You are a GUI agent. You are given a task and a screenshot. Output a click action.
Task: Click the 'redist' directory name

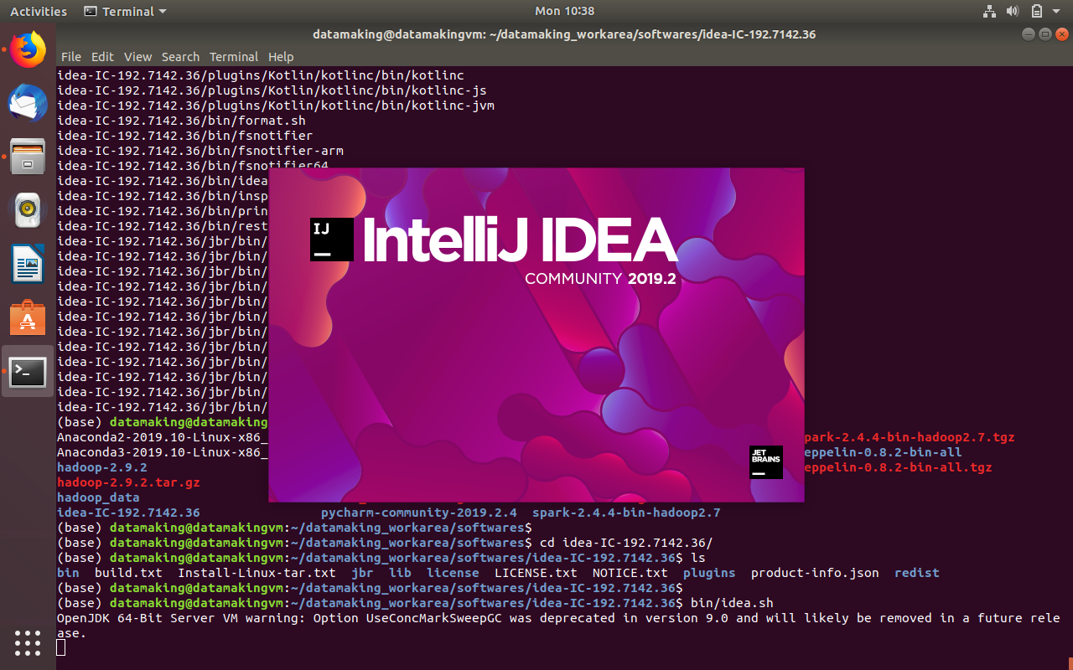click(917, 573)
